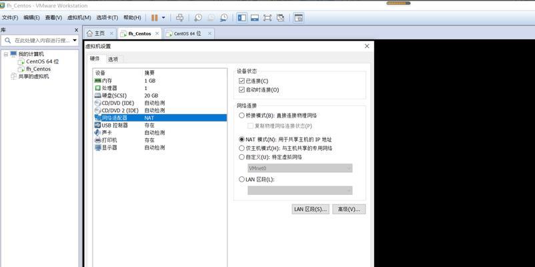Click the library search input field
Screen dimensions: 535x267
pyautogui.click(x=41, y=41)
